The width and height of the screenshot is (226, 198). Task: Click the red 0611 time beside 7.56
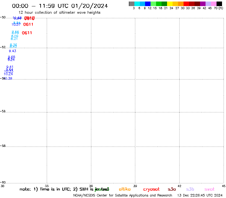pyautogui.click(x=27, y=33)
